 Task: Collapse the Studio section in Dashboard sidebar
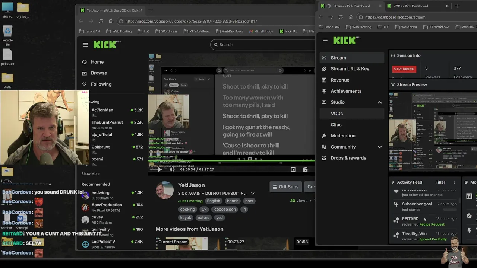pyautogui.click(x=380, y=102)
